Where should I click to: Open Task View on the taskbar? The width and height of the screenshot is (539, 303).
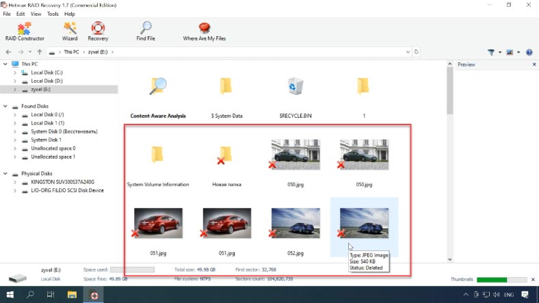tap(51, 294)
